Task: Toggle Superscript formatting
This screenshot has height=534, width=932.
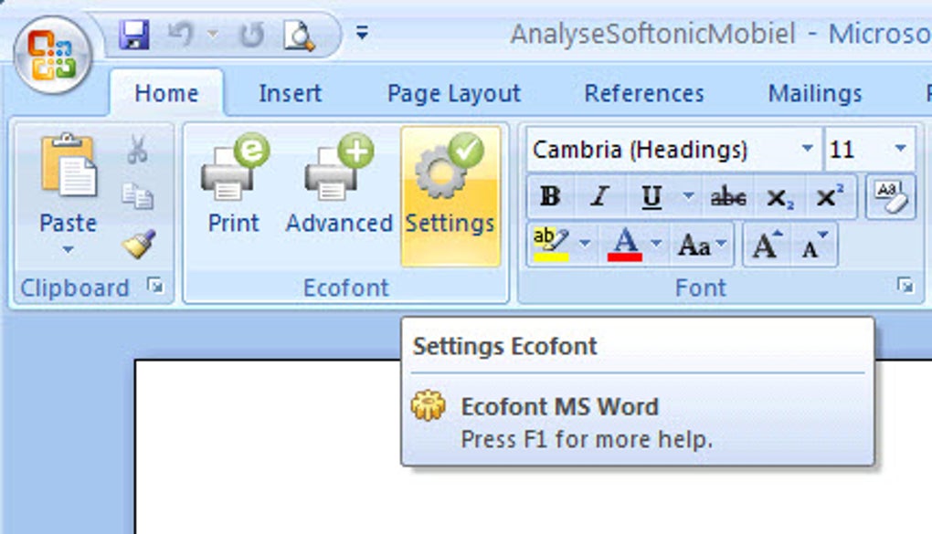Action: pyautogui.click(x=829, y=196)
